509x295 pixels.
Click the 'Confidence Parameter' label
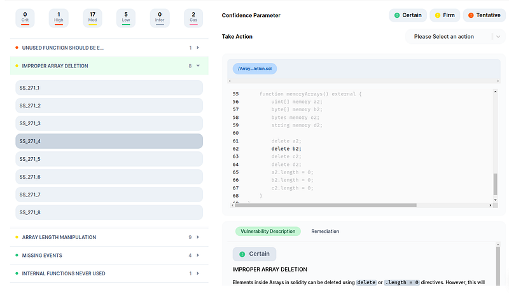[251, 15]
